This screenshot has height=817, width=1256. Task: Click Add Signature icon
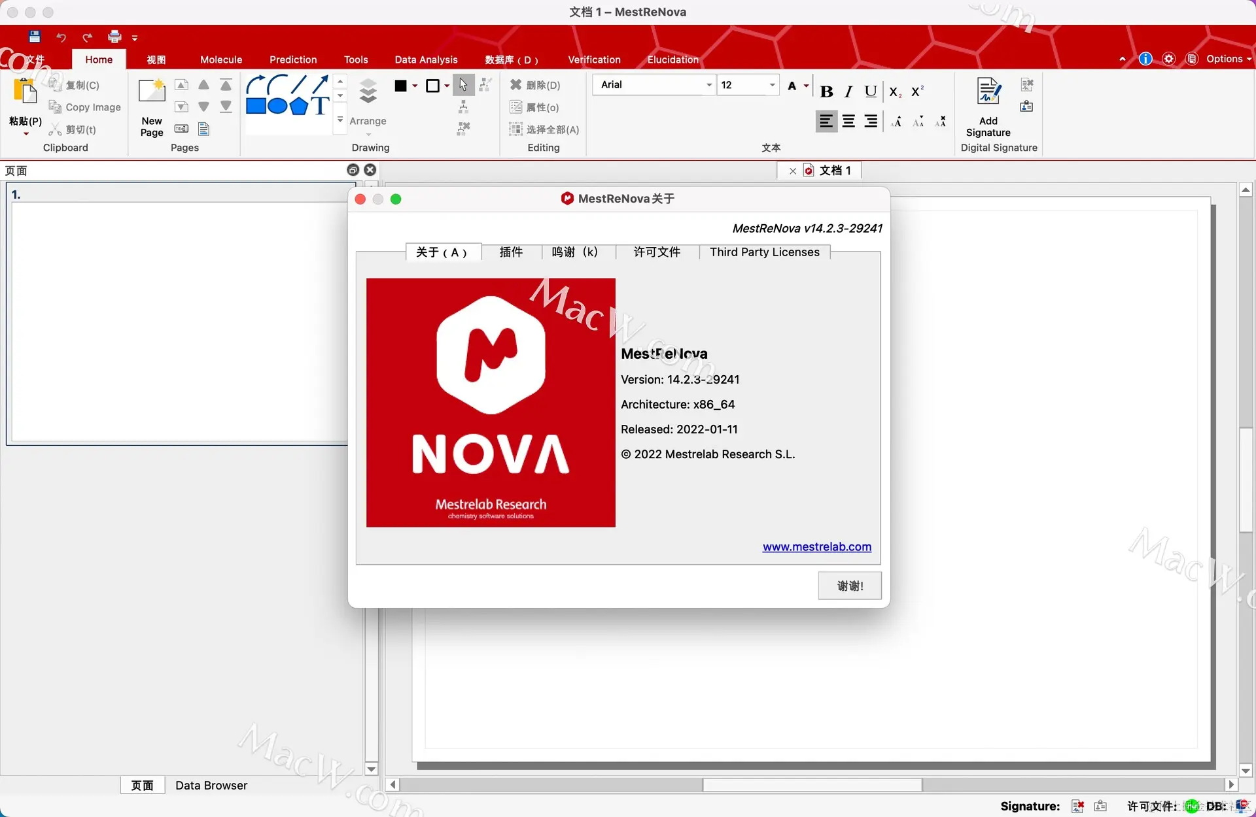(x=988, y=91)
